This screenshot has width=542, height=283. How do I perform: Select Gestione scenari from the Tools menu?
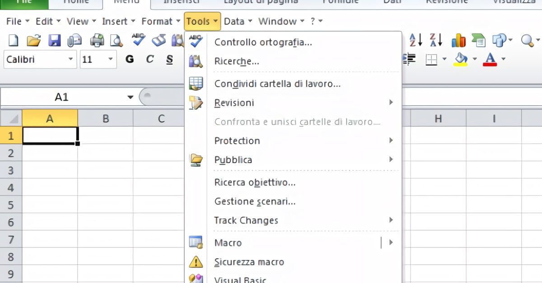pos(255,201)
